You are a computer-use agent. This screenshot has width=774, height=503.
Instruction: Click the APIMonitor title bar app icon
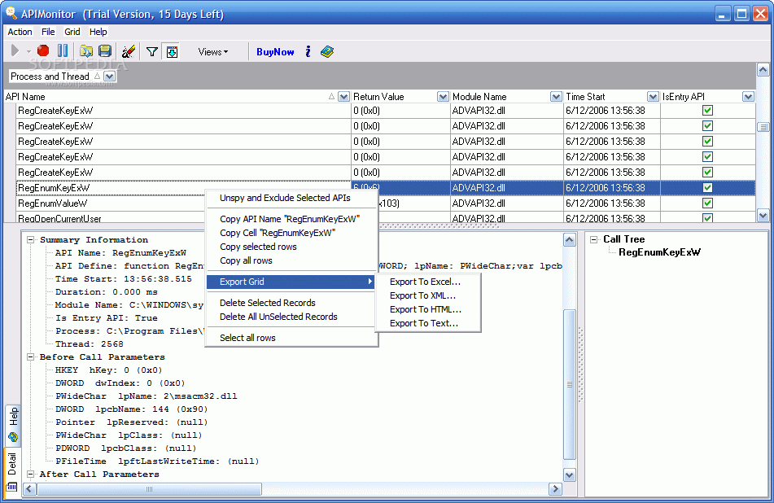[x=11, y=13]
